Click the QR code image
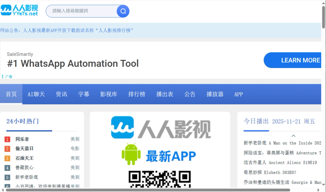 click(160, 179)
